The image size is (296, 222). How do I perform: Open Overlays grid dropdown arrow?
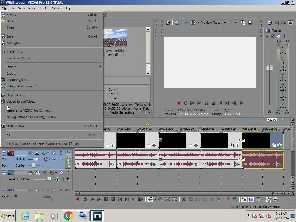[236, 23]
